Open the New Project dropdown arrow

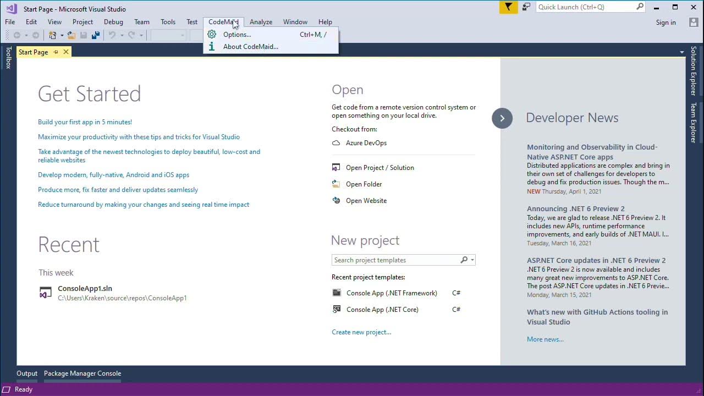click(62, 35)
